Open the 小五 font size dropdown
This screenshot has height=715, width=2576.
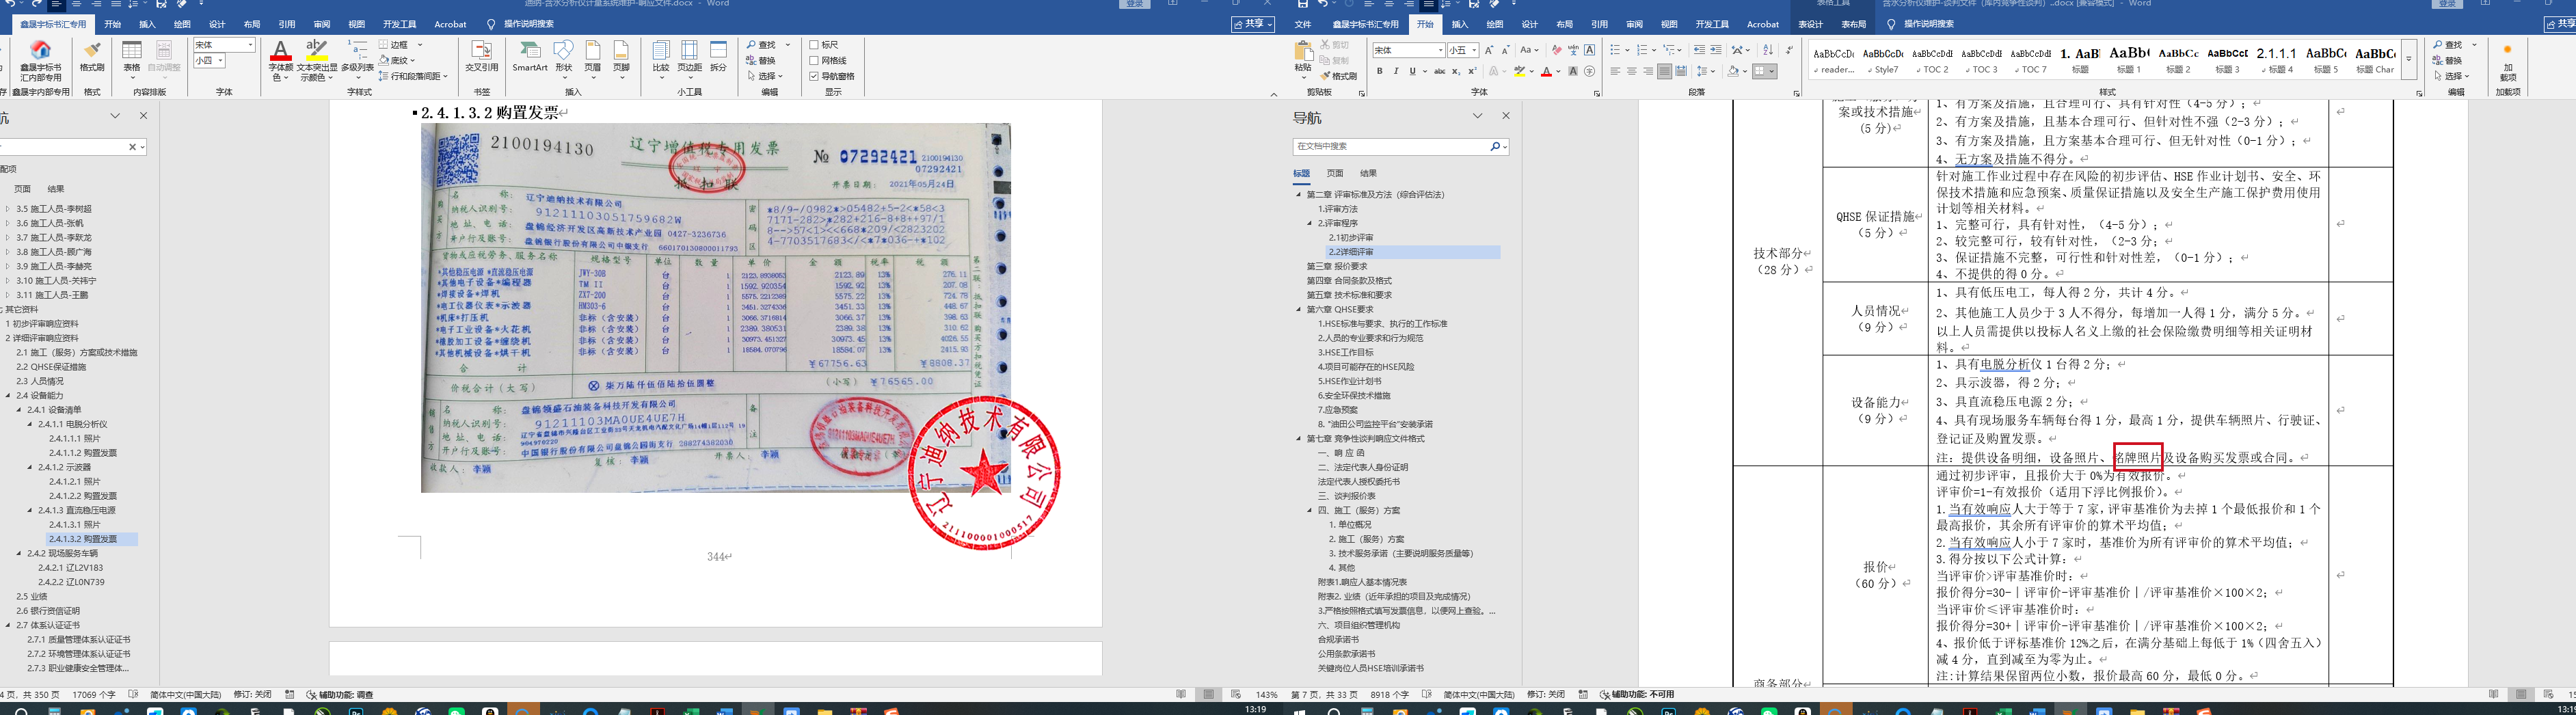[x=1474, y=50]
